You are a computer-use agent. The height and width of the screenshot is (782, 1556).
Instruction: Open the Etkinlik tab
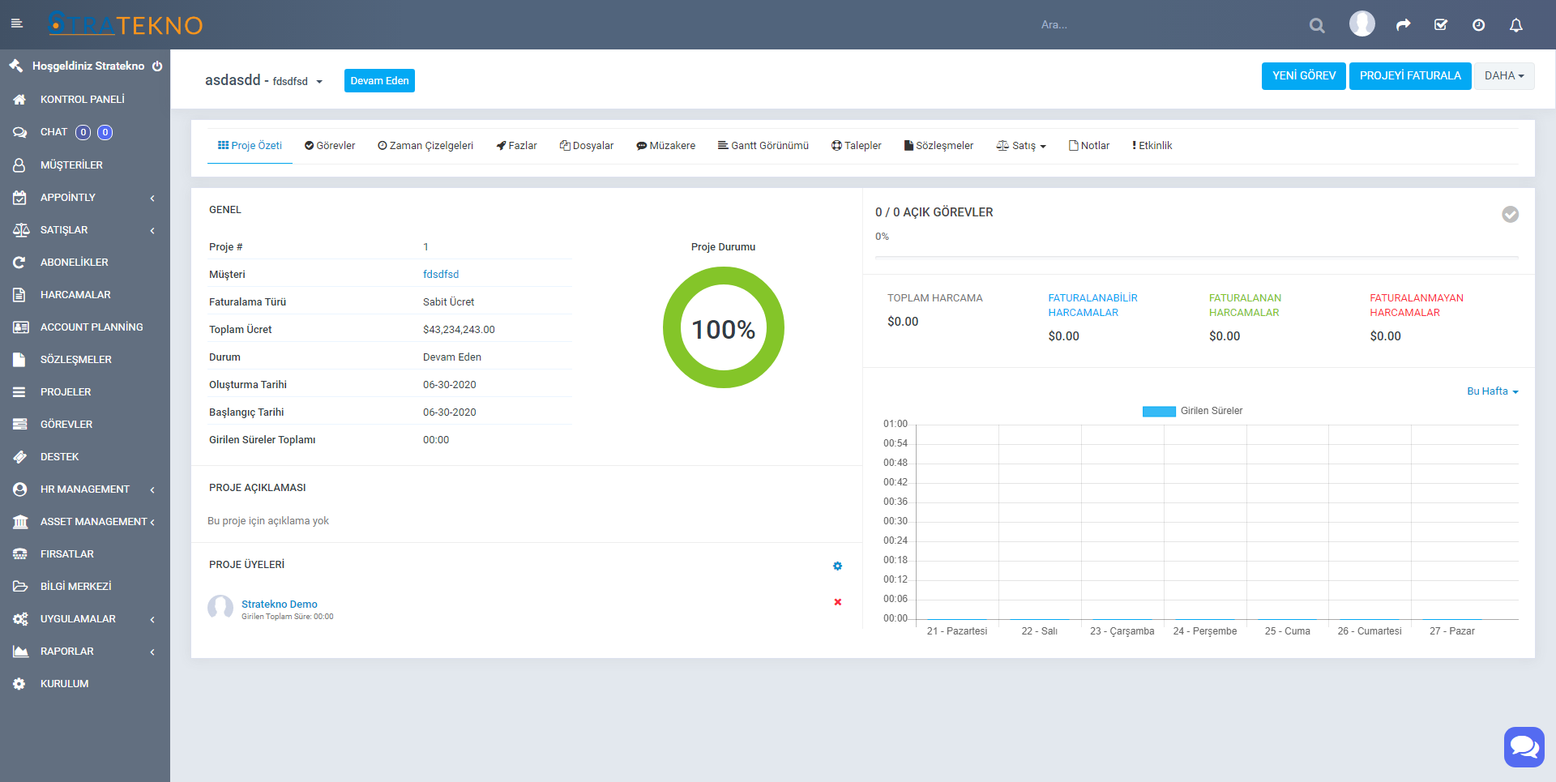pos(1152,146)
